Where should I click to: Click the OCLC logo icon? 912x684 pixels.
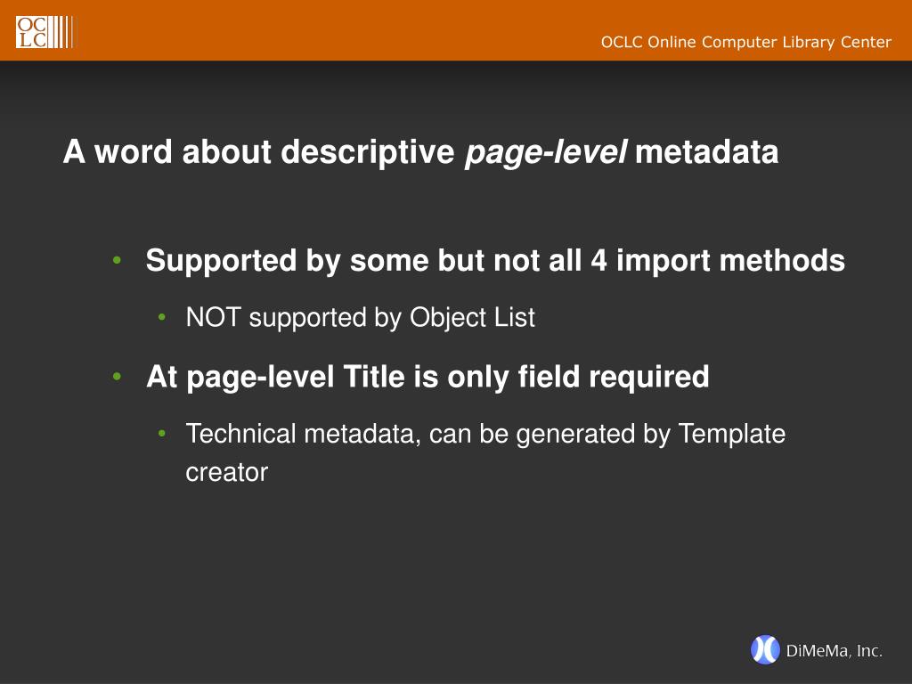point(45,32)
